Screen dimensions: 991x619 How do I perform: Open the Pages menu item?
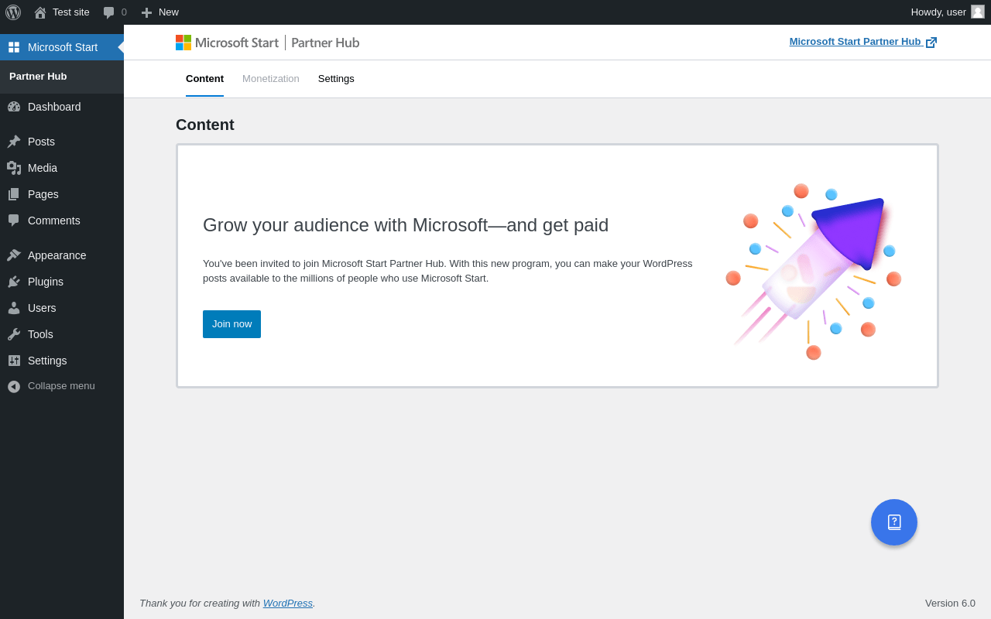point(62,194)
